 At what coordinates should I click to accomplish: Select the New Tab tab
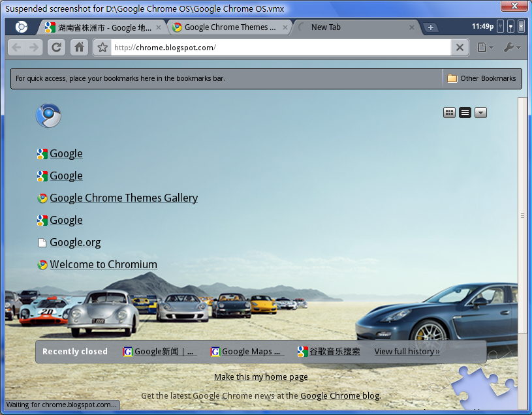pos(356,27)
